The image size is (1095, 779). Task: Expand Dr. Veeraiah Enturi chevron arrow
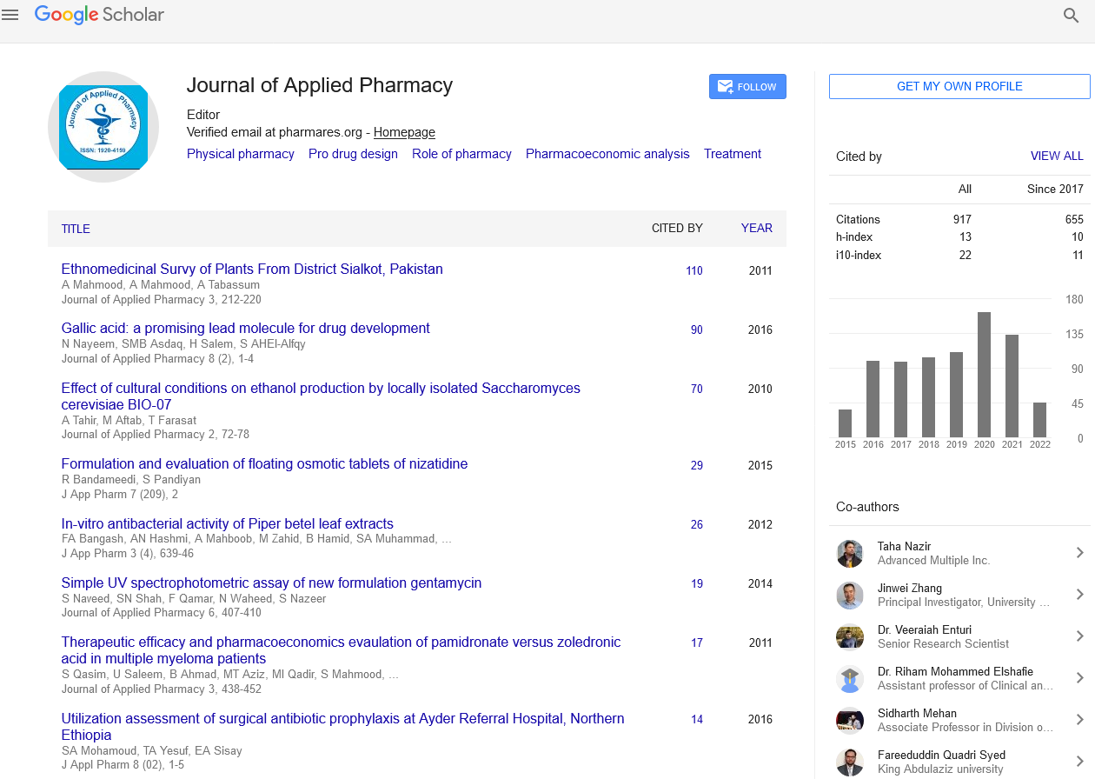[1079, 636]
